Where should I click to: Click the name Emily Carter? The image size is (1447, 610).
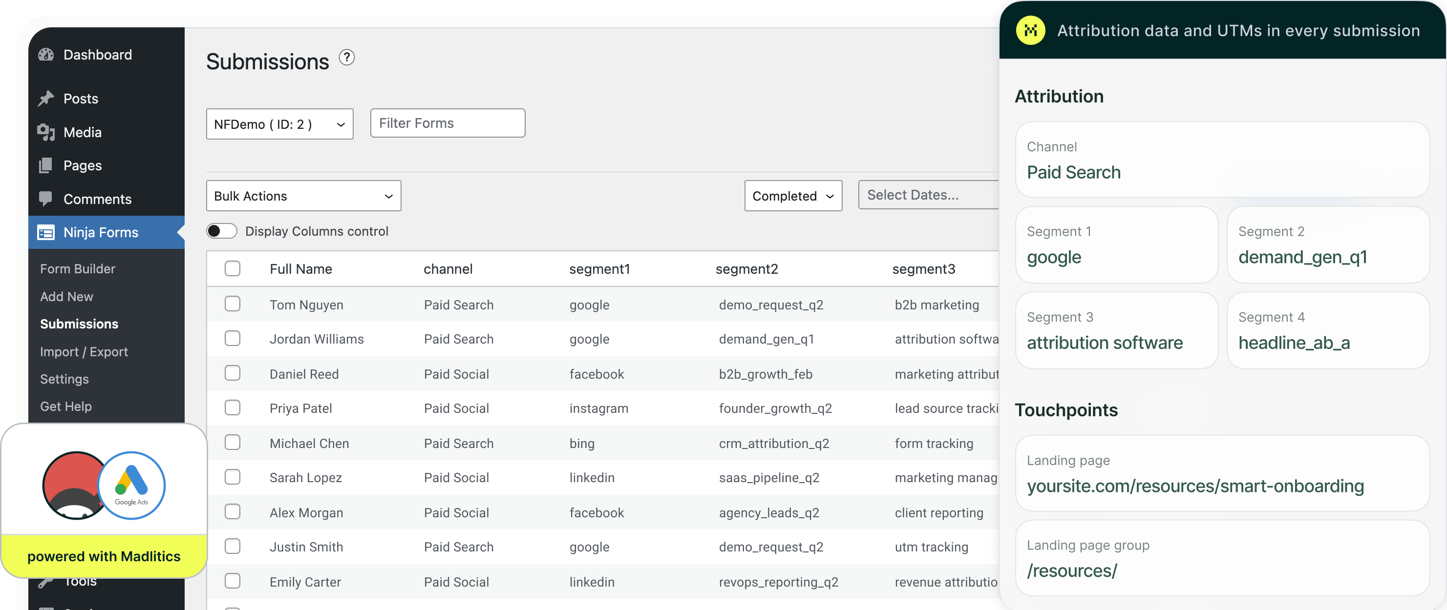tap(305, 582)
